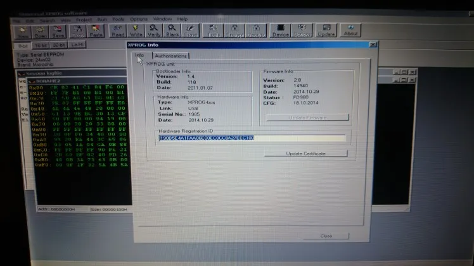Viewport: 474px width, 266px height.
Task: Click the Encrypt toolbar icon
Action: click(234, 31)
